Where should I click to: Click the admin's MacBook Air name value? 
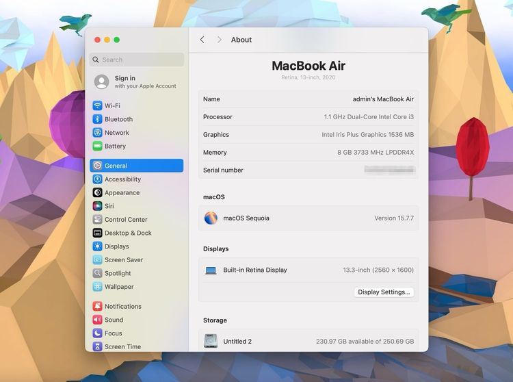pos(383,99)
